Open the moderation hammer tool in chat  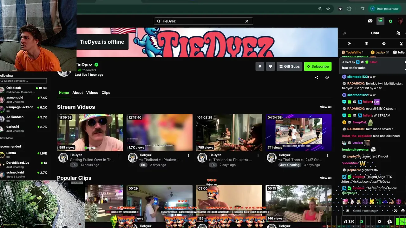pyautogui.click(x=349, y=44)
